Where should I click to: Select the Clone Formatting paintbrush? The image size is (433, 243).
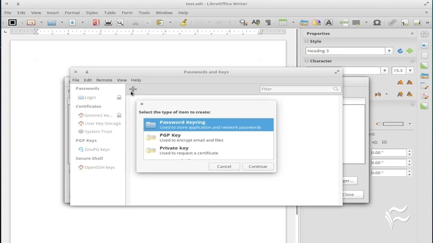pos(184,23)
